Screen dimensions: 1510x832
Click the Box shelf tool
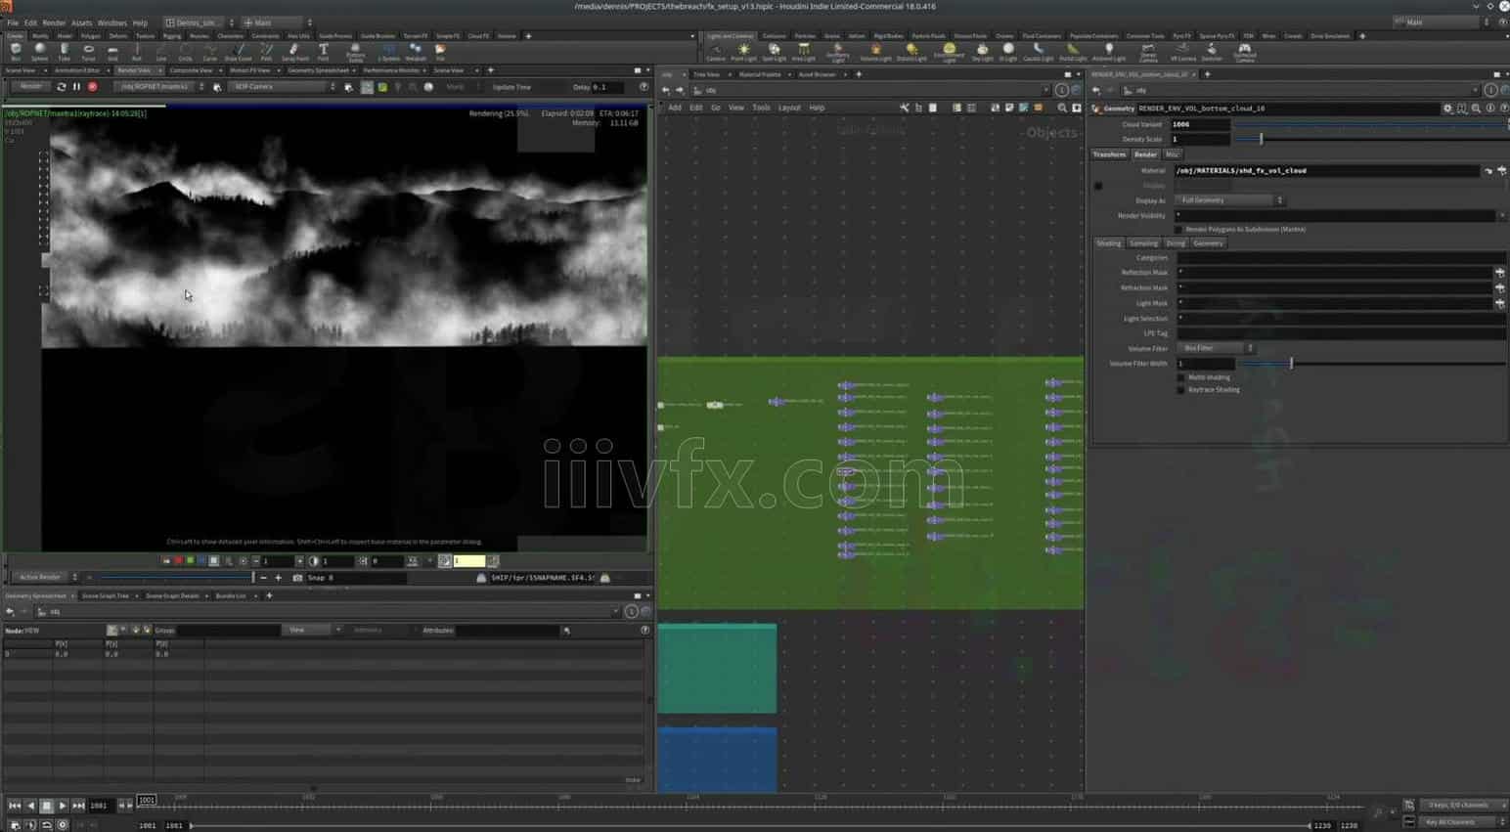click(16, 51)
